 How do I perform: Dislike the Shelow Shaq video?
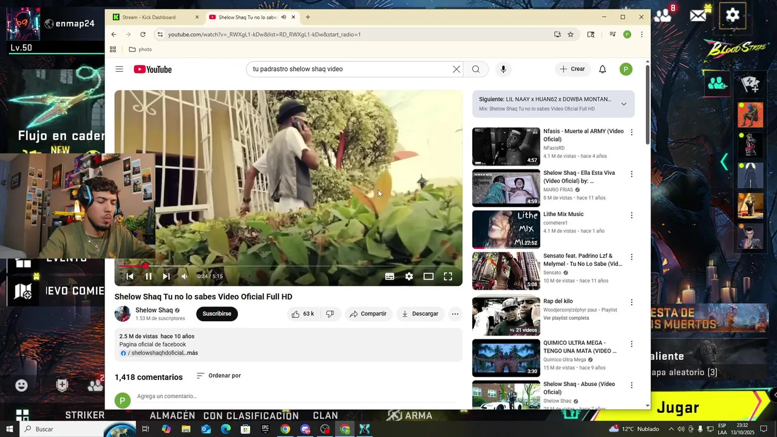330,314
